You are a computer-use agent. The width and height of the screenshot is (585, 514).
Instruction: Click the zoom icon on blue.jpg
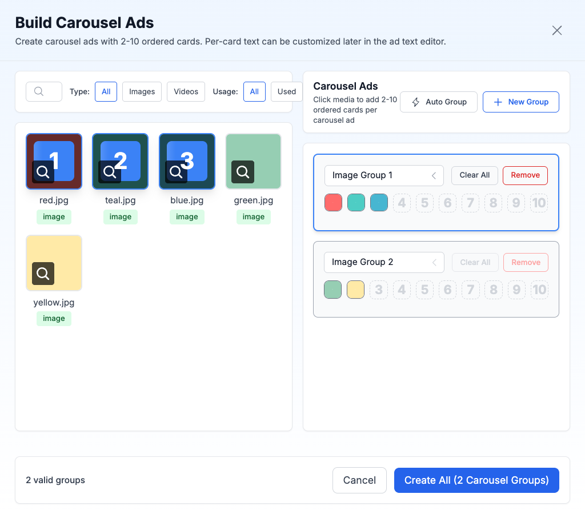click(x=176, y=172)
